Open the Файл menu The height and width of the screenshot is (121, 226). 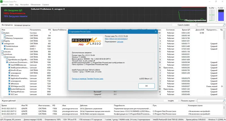[11, 5]
